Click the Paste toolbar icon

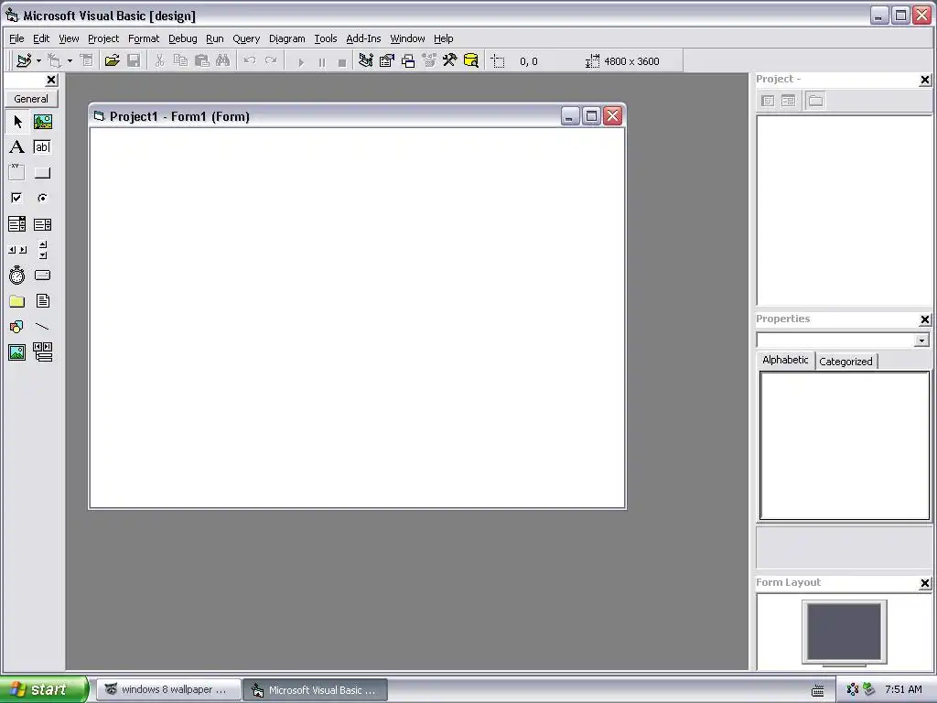click(202, 61)
